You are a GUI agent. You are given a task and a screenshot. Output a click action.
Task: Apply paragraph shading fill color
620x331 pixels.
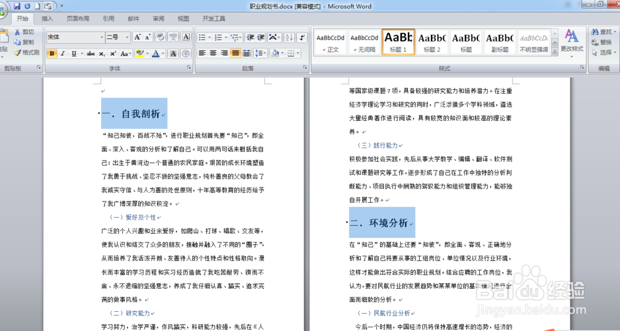click(x=276, y=53)
